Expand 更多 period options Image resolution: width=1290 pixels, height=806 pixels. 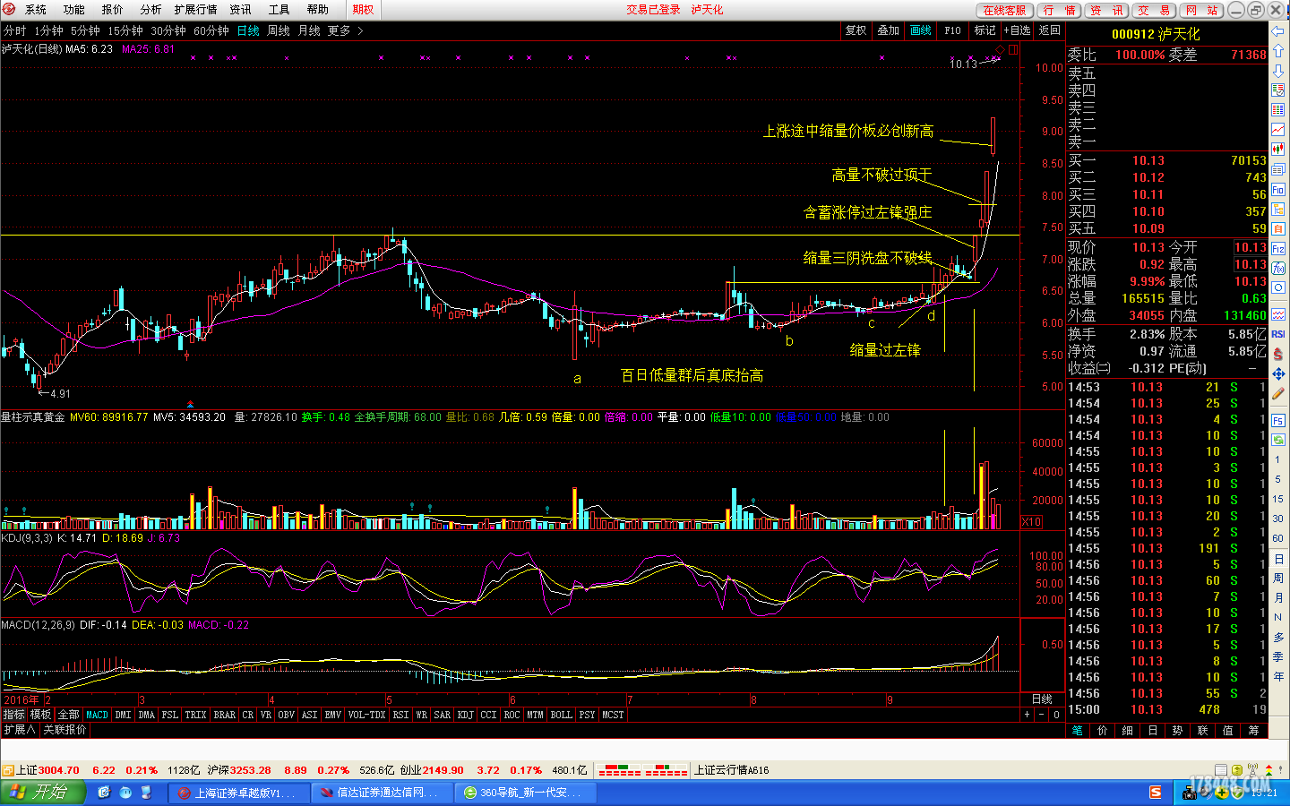346,30
